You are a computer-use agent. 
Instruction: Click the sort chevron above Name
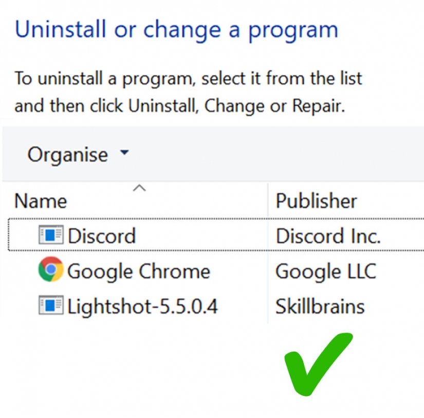[x=139, y=189]
